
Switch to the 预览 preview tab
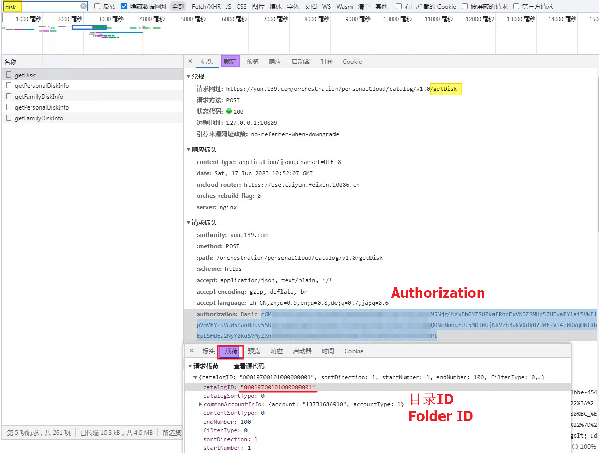coord(252,62)
